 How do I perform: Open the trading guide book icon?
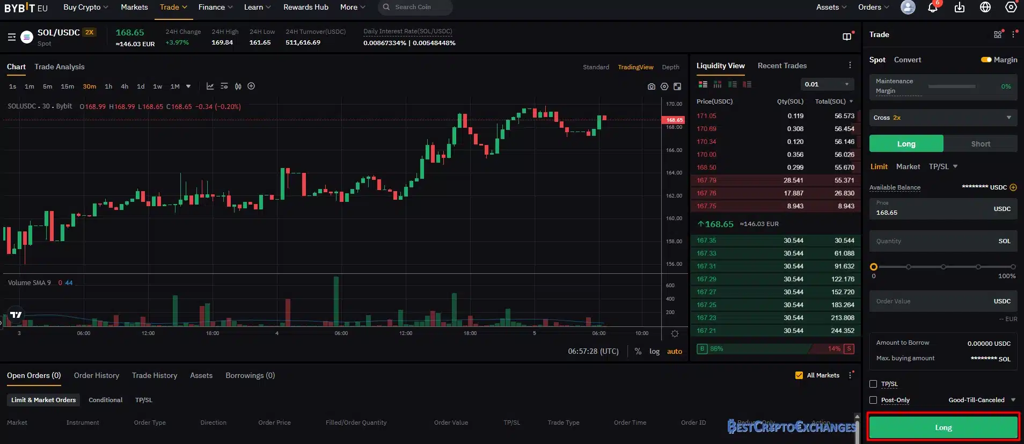[847, 37]
